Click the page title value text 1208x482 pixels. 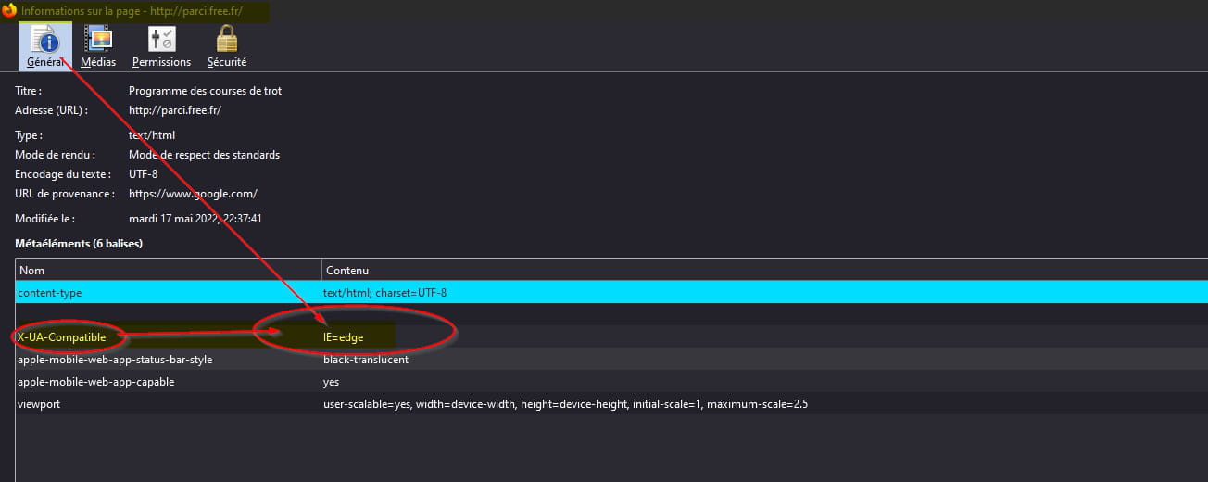pyautogui.click(x=205, y=91)
